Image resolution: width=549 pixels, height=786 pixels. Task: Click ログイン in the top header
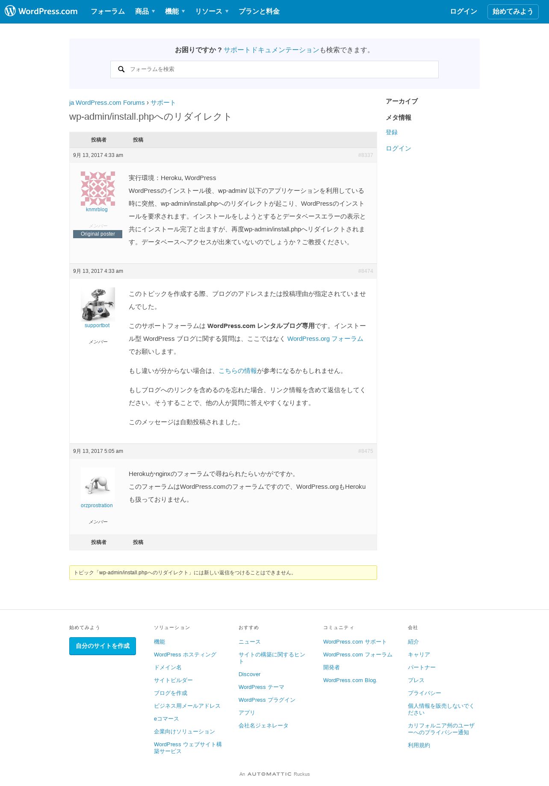point(463,12)
